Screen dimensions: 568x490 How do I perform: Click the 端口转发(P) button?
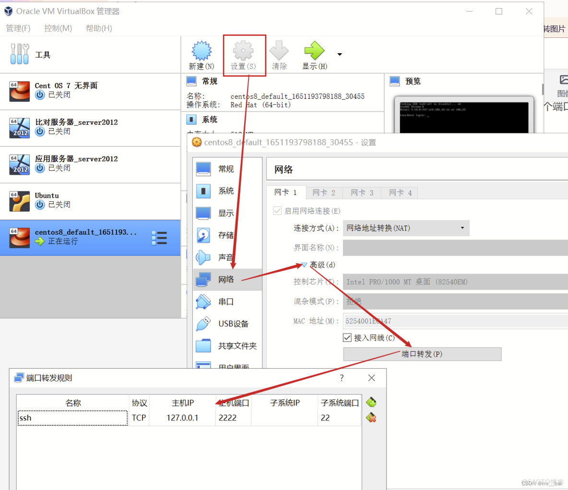pyautogui.click(x=422, y=354)
